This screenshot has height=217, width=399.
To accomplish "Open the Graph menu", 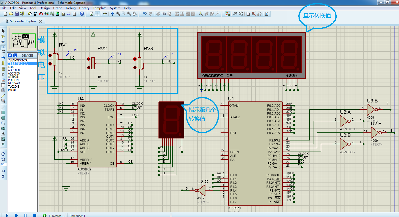I will tap(58, 8).
